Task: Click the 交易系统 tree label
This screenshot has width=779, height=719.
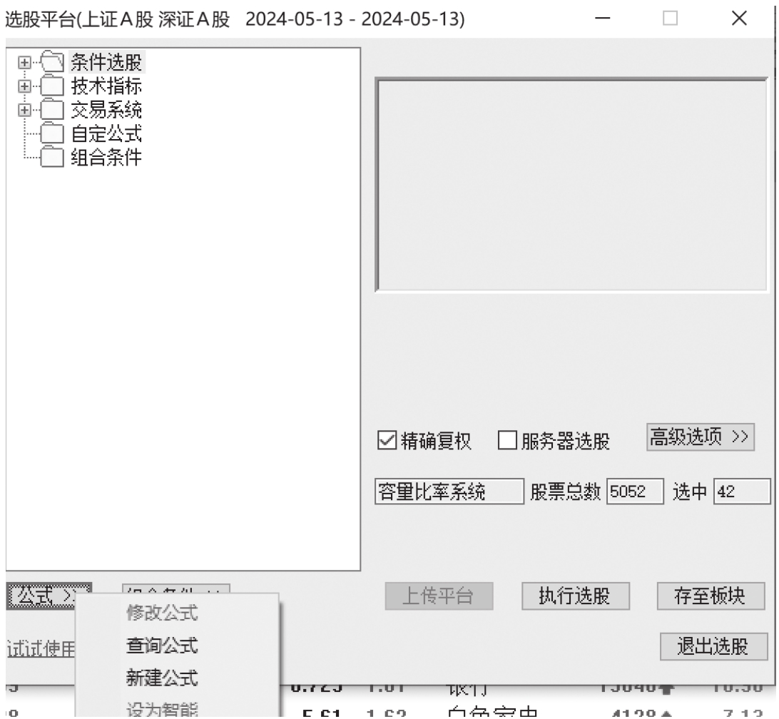Action: click(x=106, y=110)
